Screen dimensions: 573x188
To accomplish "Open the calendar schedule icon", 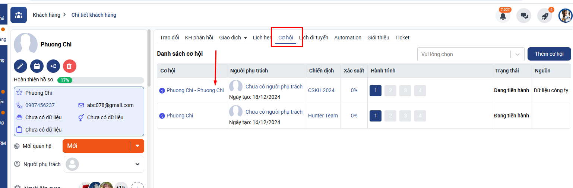I will click(x=37, y=66).
